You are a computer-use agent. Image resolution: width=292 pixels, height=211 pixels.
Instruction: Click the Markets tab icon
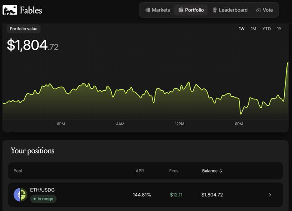[x=148, y=10]
